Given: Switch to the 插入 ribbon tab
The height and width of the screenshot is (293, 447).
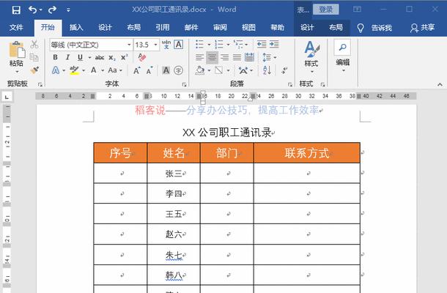Looking at the screenshot, I should click(x=76, y=27).
